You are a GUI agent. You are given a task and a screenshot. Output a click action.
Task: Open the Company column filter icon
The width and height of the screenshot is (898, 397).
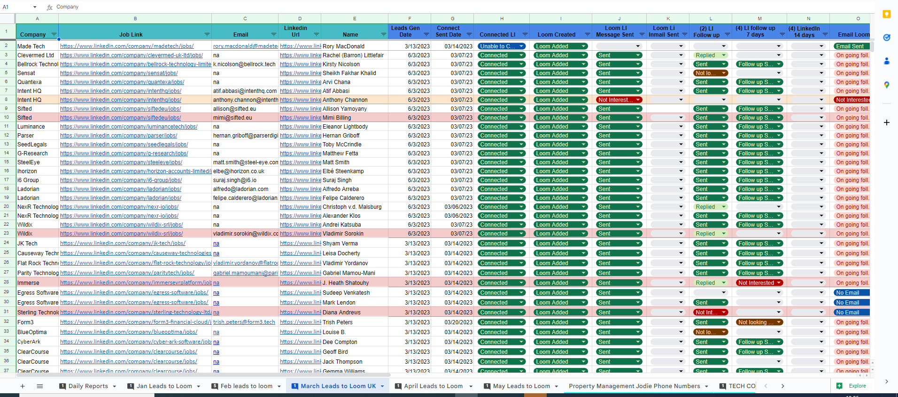[54, 35]
